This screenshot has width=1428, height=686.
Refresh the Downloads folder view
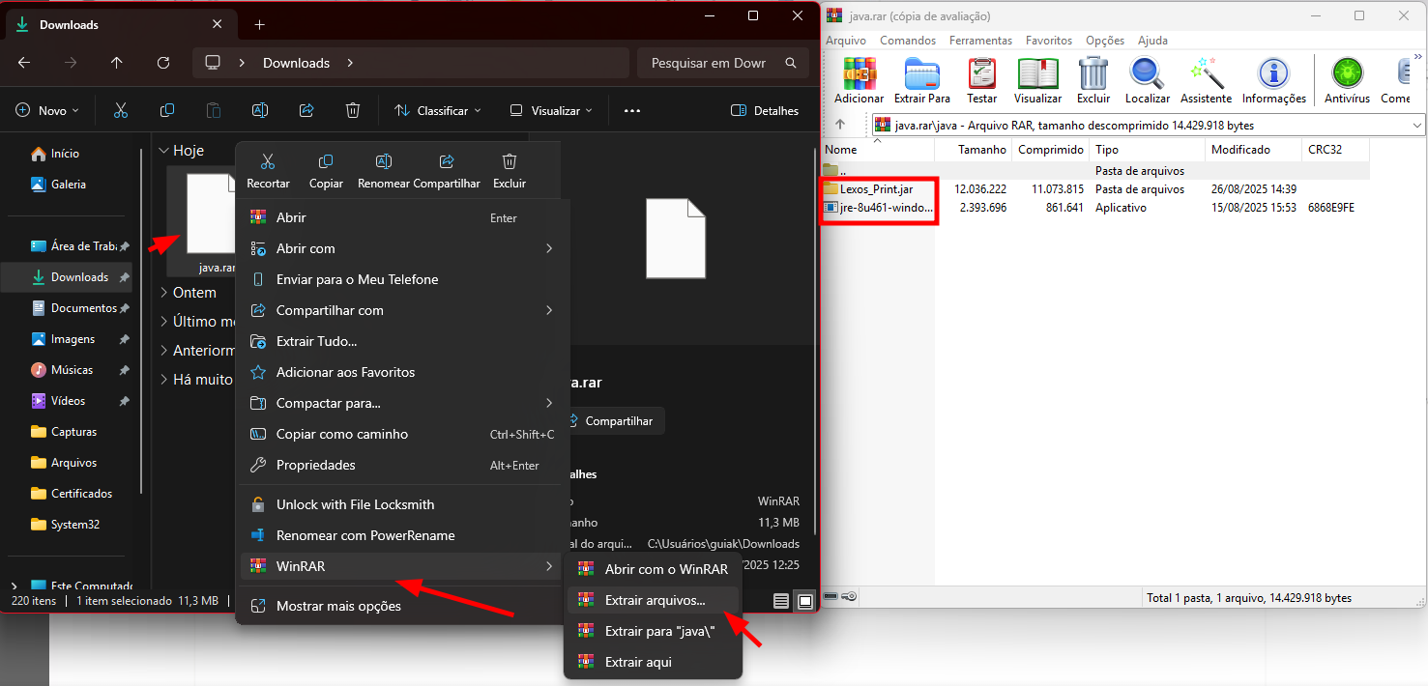[163, 63]
